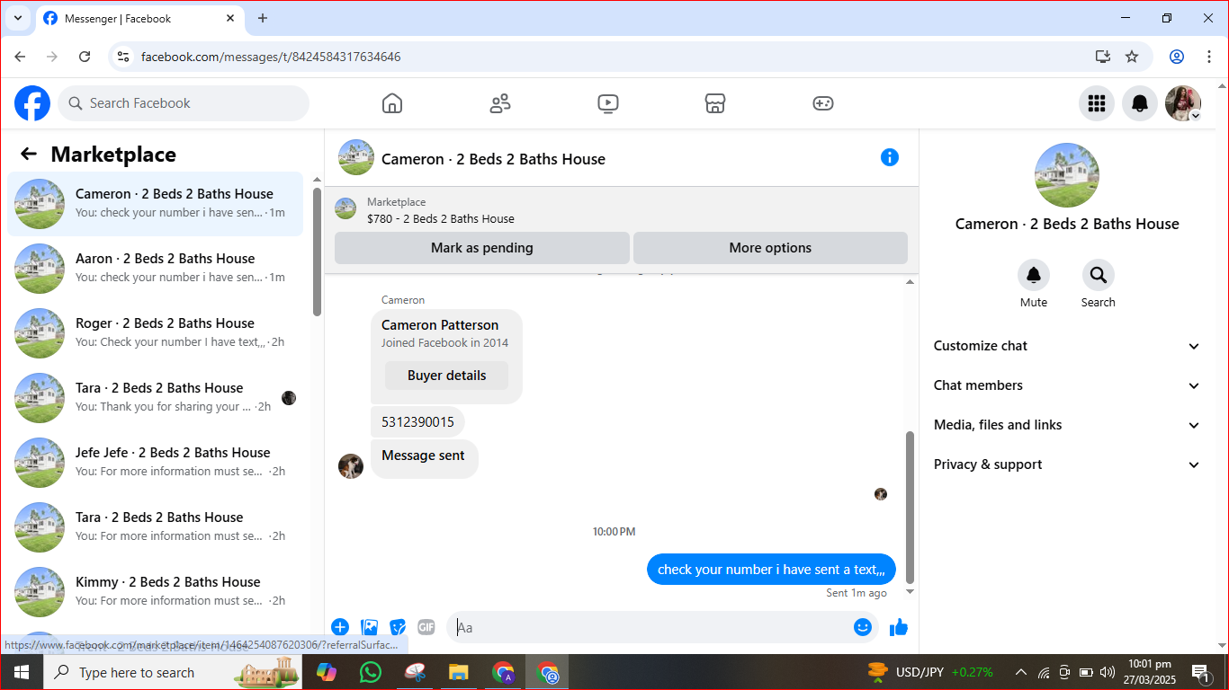Click the chat messages scrollbar thumb
Image resolution: width=1229 pixels, height=690 pixels.
[x=910, y=508]
